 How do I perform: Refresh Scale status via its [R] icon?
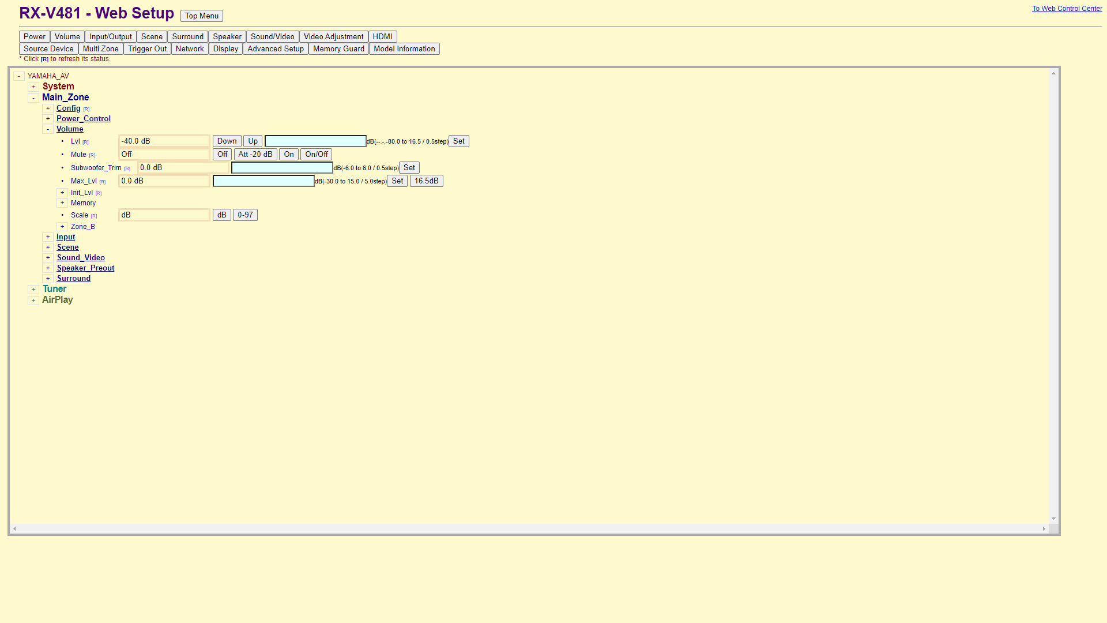(x=94, y=216)
